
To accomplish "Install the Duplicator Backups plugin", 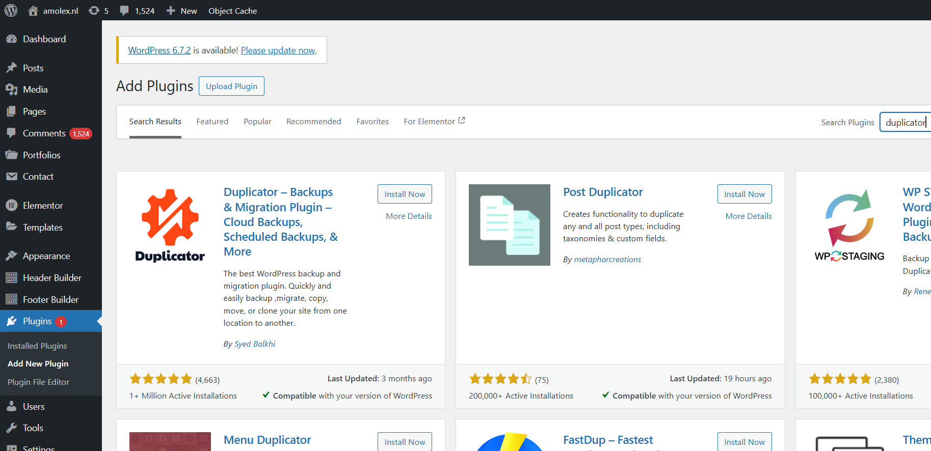I will click(405, 194).
